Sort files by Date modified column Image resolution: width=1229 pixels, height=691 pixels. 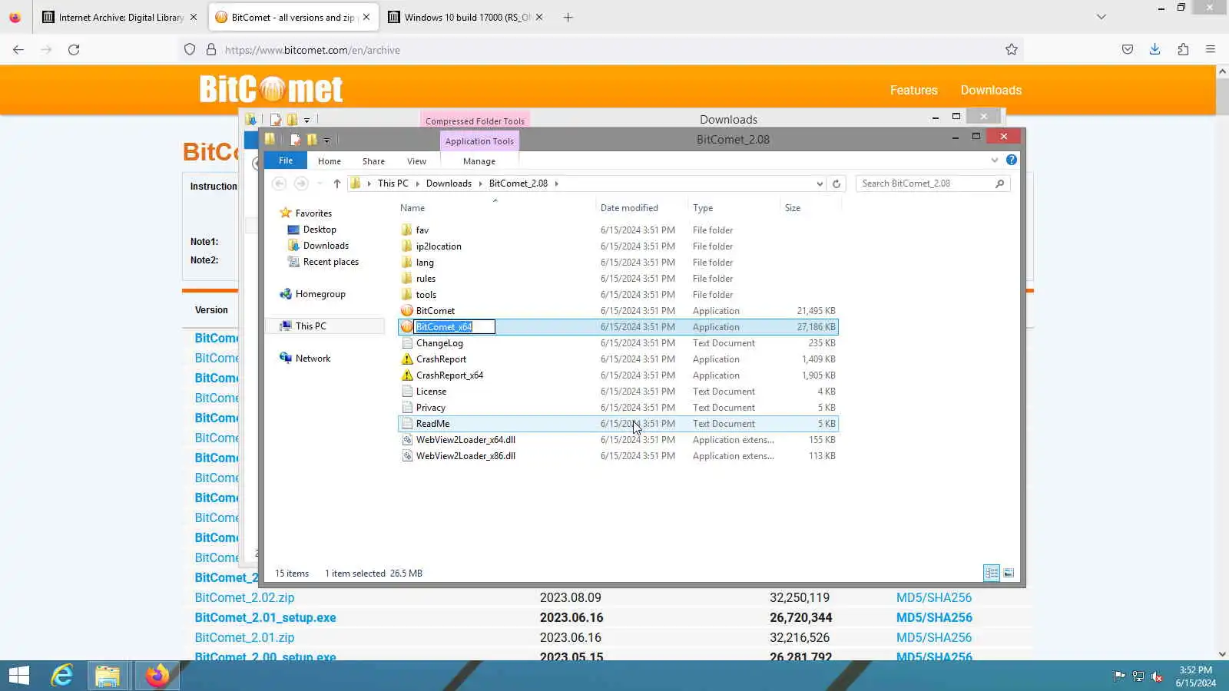[x=629, y=208]
